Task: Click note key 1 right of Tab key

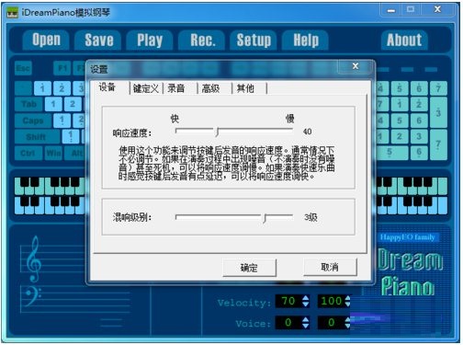Action: (53, 104)
